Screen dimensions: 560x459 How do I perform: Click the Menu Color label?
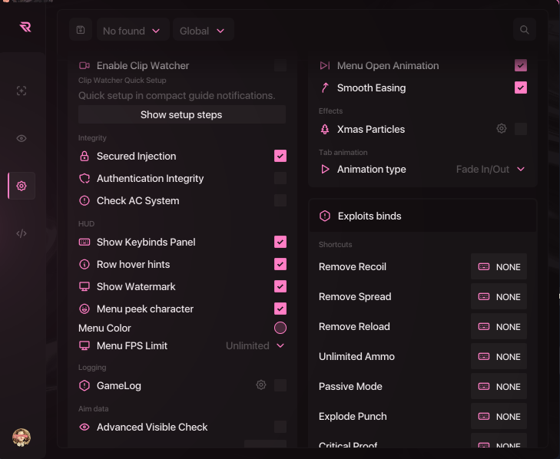[x=104, y=328]
